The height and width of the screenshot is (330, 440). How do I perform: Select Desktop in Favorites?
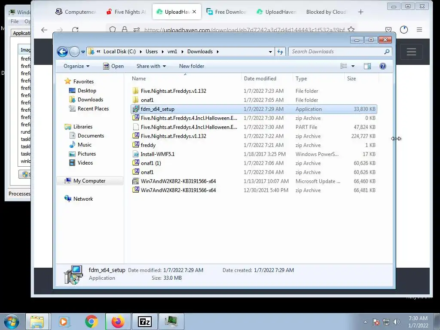(x=83, y=91)
